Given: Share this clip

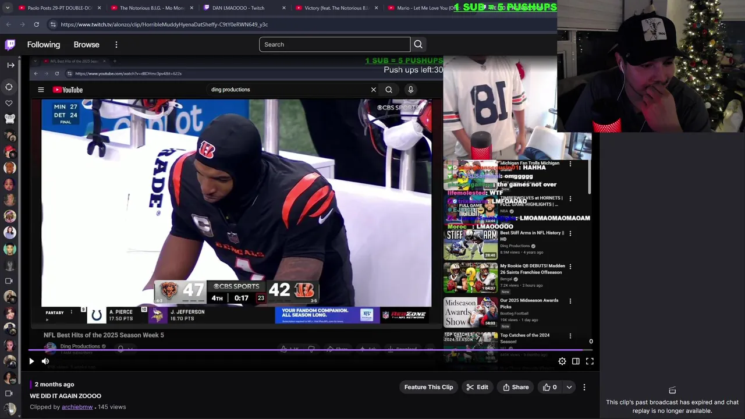Looking at the screenshot, I should pyautogui.click(x=516, y=387).
